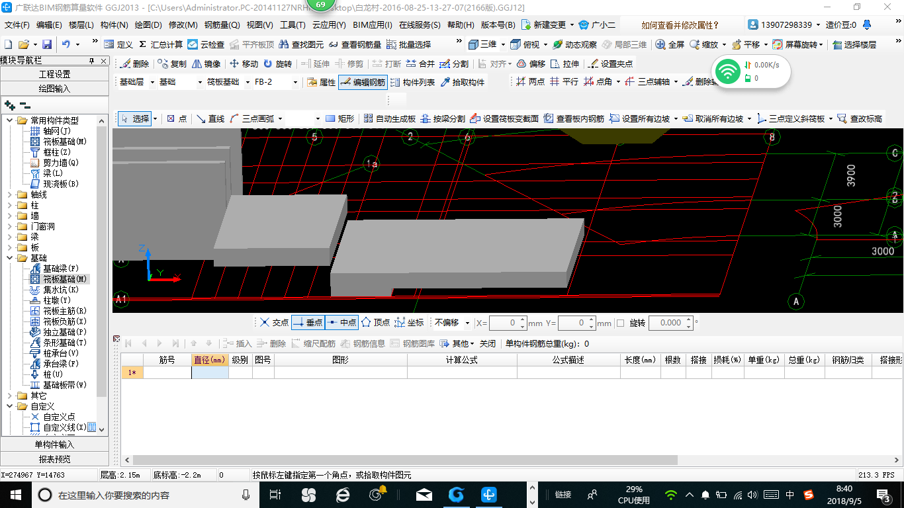This screenshot has height=508, width=904.
Task: Click the 报表预览 navigation button
Action: (x=54, y=459)
